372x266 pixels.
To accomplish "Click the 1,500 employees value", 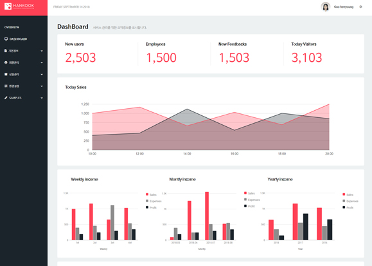I will [x=161, y=57].
